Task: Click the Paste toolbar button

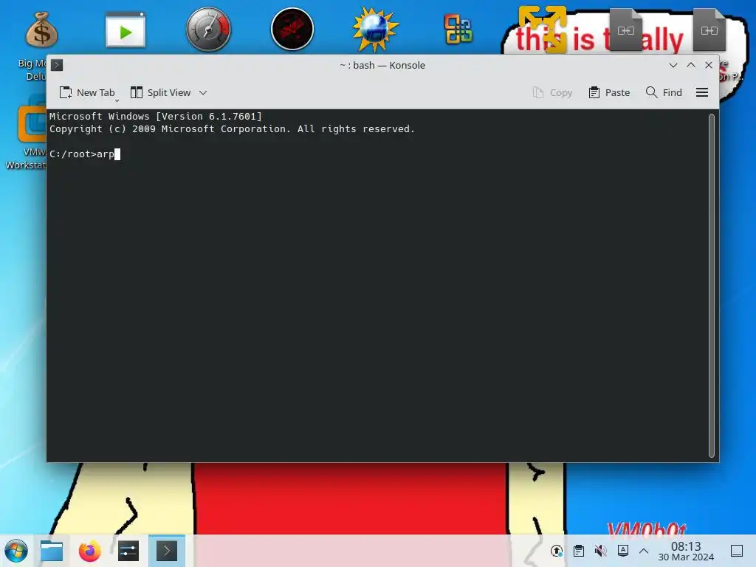Action: click(609, 92)
